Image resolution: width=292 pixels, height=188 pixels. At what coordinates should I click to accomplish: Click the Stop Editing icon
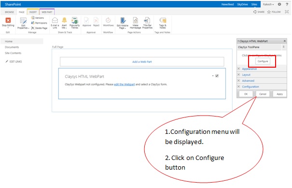pos(8,20)
